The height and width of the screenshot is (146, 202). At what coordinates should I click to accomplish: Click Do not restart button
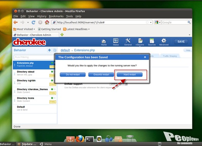pos(72,75)
